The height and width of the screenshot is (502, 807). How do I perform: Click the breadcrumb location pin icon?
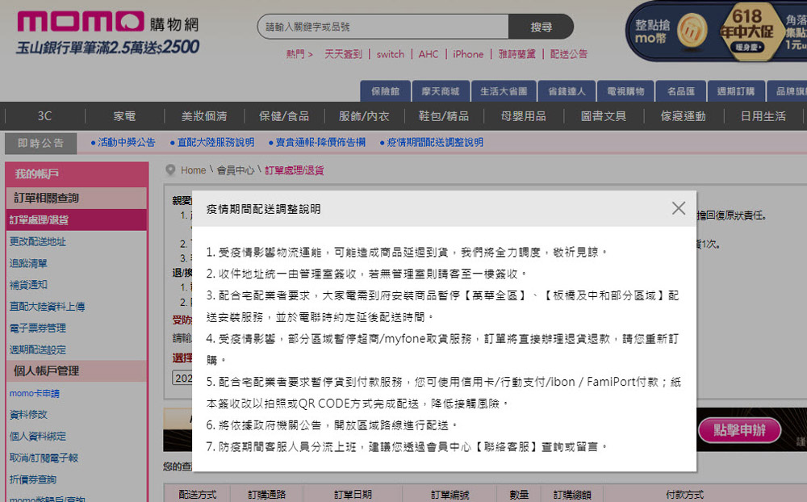[x=170, y=170]
